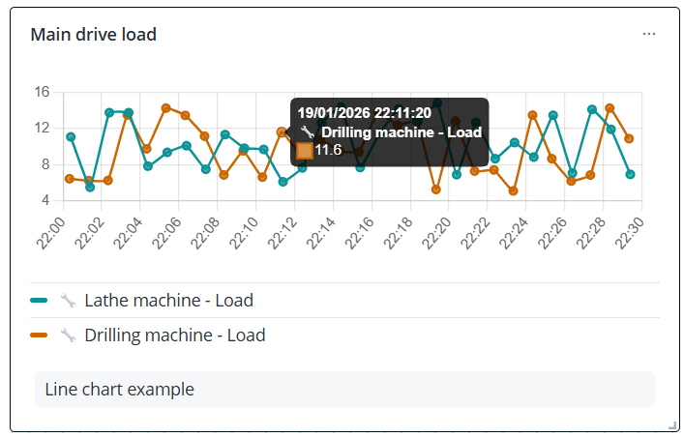
Task: Click the tooltip value 11.6
Action: [x=328, y=150]
